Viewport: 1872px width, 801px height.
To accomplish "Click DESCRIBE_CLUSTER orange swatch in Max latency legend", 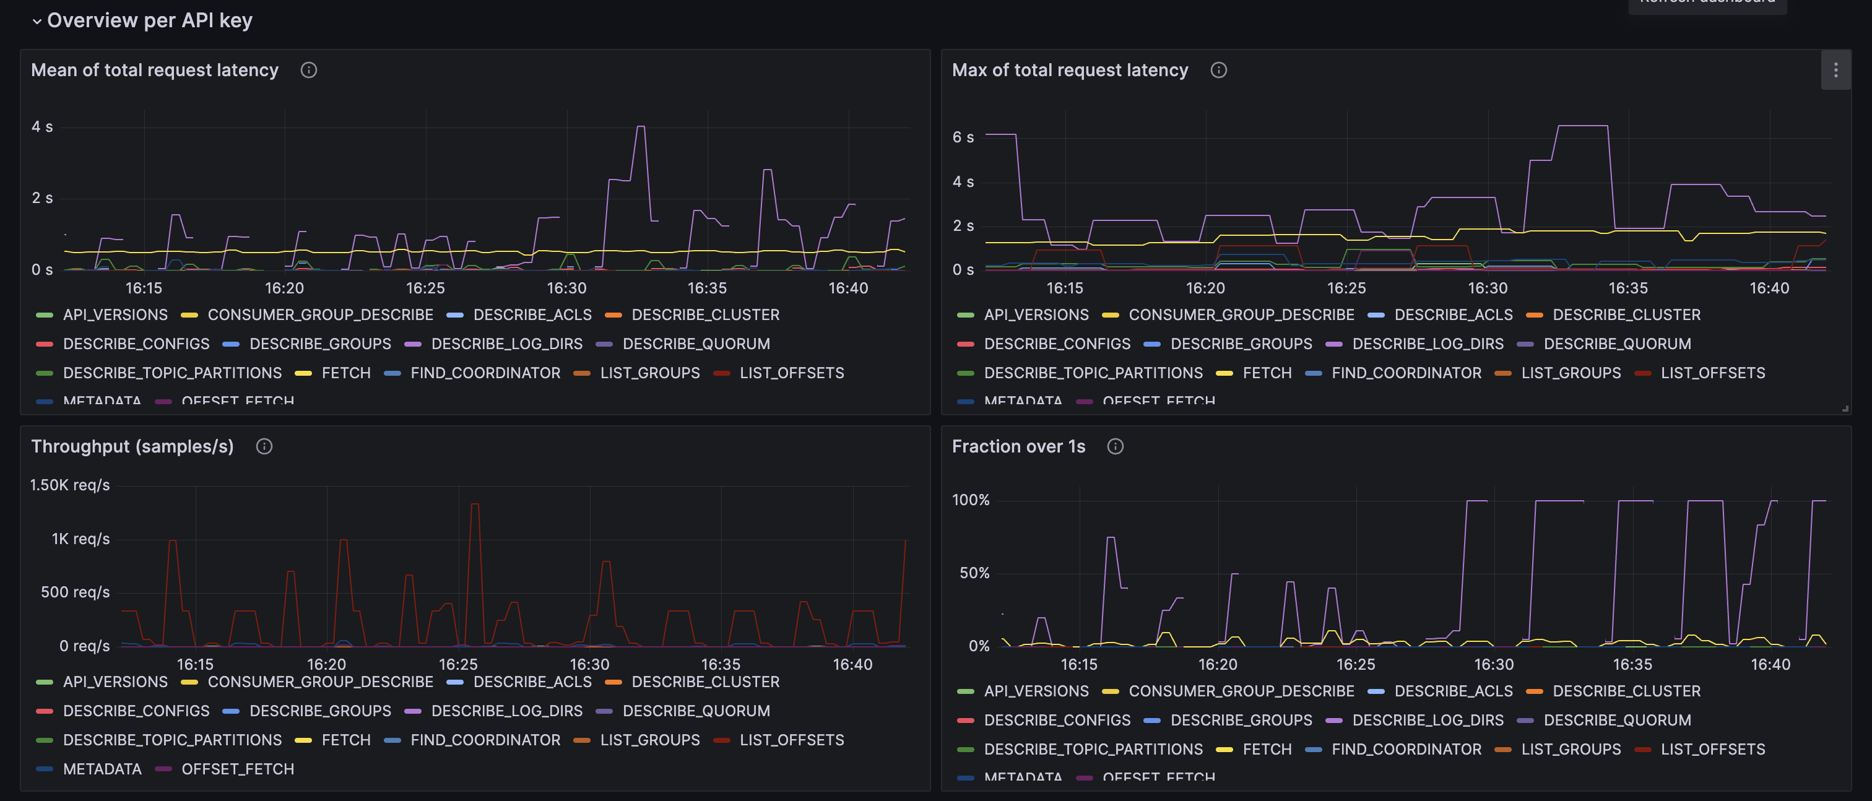I will (x=1534, y=316).
